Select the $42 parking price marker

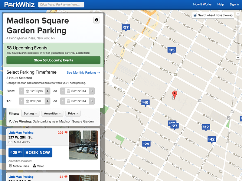point(211,140)
